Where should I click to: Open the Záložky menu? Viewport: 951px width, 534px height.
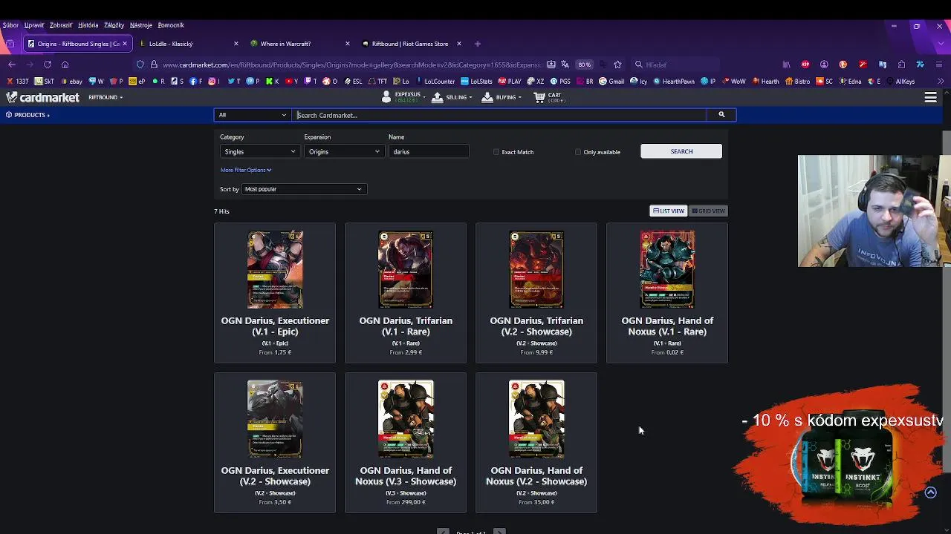114,25
